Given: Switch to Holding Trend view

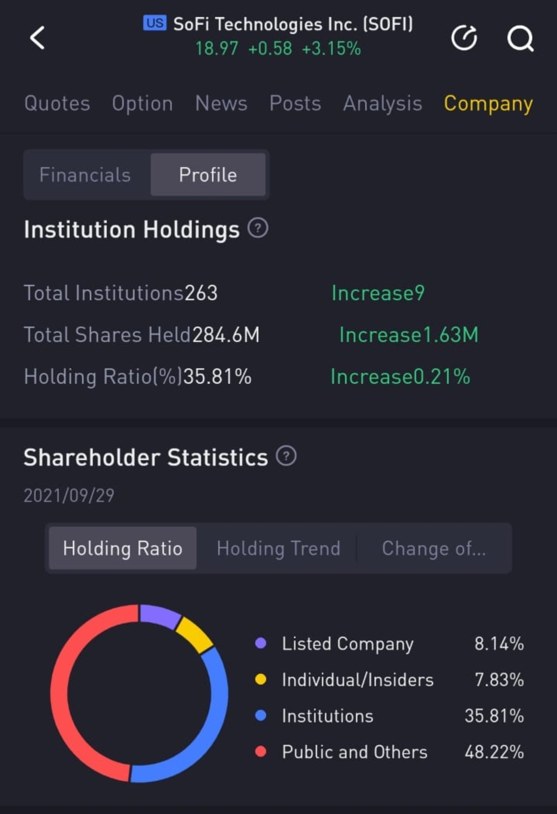Looking at the screenshot, I should tap(278, 548).
